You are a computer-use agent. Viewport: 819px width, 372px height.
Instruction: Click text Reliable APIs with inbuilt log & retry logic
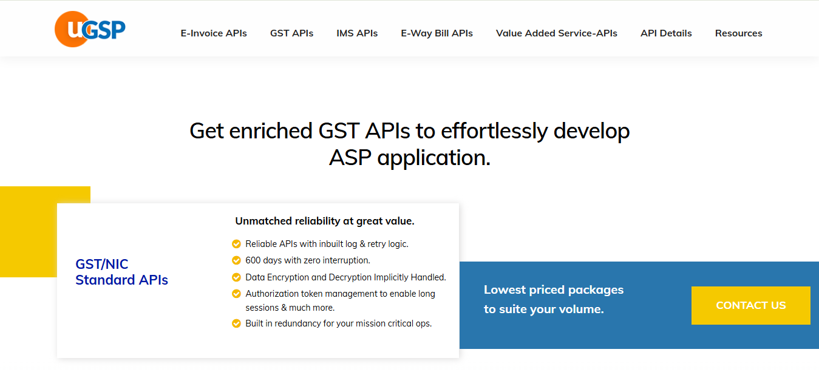(327, 244)
